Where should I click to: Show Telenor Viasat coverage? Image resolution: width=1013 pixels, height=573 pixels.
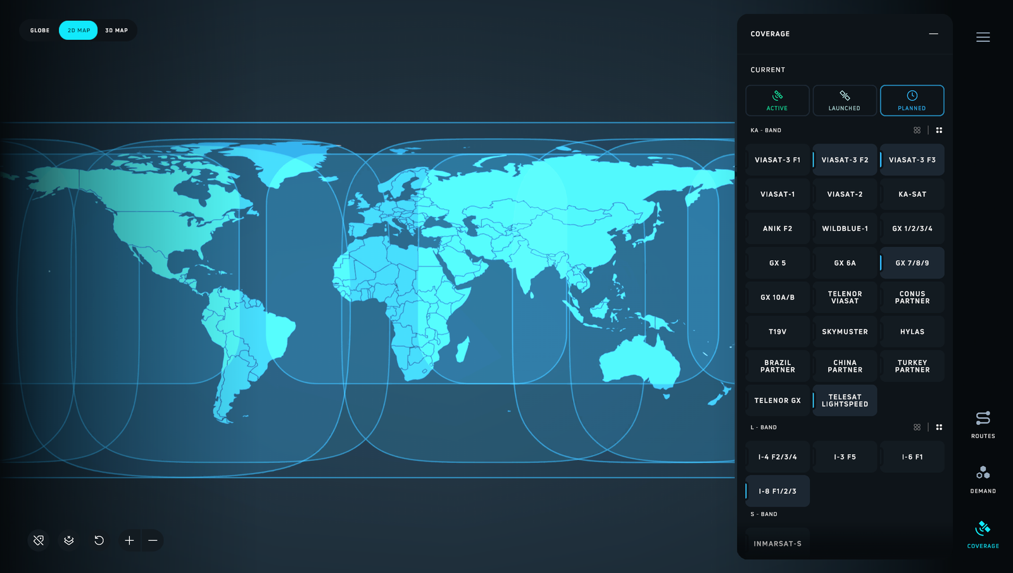(845, 298)
